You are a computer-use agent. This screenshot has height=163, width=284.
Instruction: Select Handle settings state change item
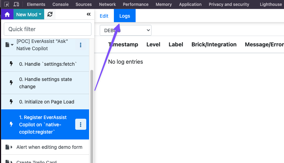pos(46,83)
